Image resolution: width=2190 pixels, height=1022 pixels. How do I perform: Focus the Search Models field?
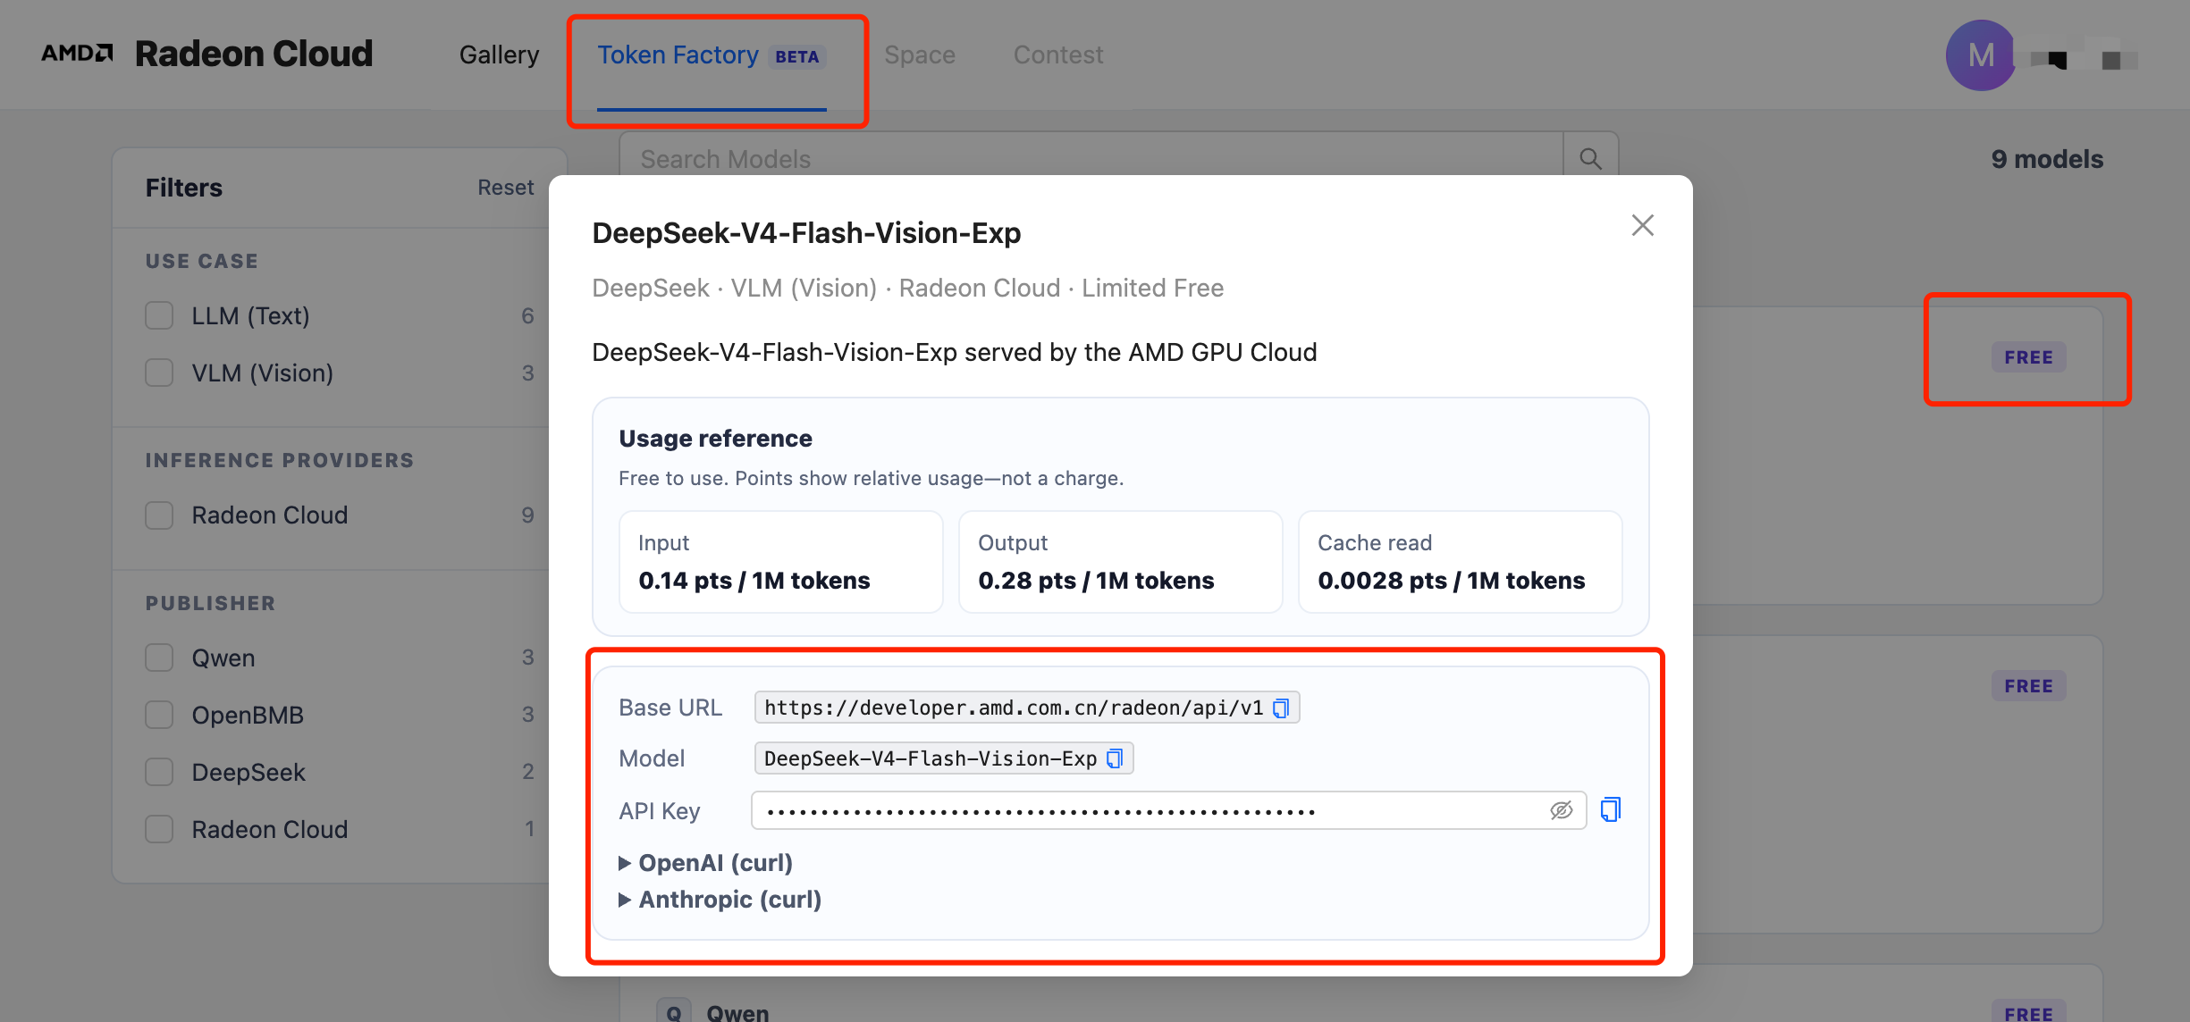(x=1091, y=159)
